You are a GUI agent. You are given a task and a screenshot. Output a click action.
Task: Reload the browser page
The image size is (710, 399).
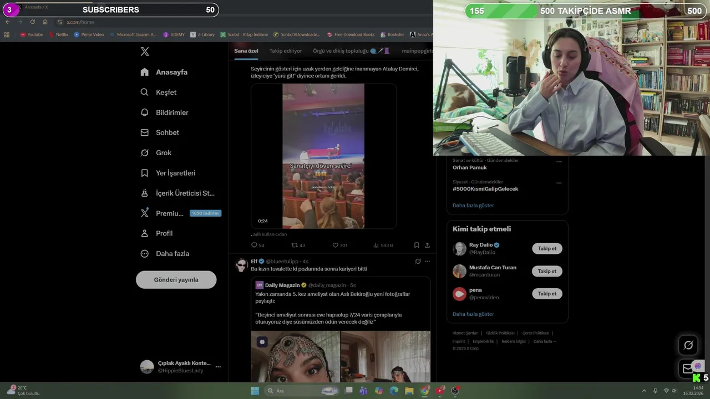[32, 22]
